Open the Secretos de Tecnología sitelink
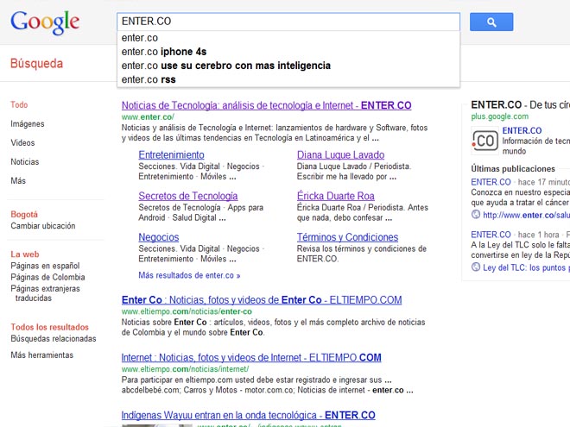570x427 pixels. (187, 196)
